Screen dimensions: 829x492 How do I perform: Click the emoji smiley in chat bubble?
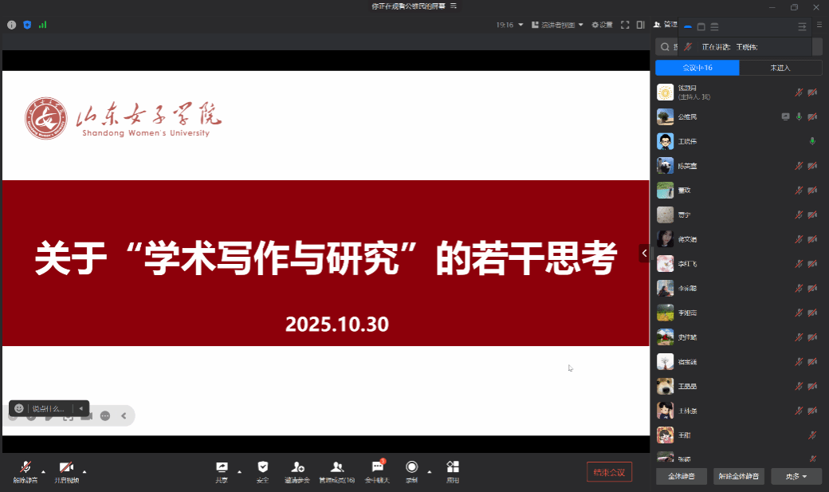point(19,408)
